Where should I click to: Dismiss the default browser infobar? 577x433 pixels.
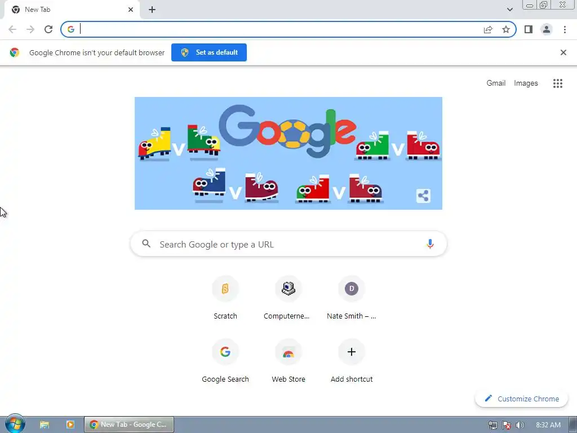pos(563,52)
